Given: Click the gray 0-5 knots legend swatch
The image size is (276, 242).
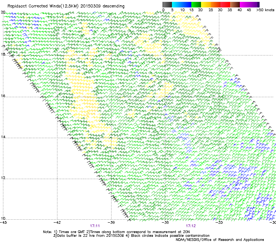Looking at the screenshot, I should click(x=167, y=4).
